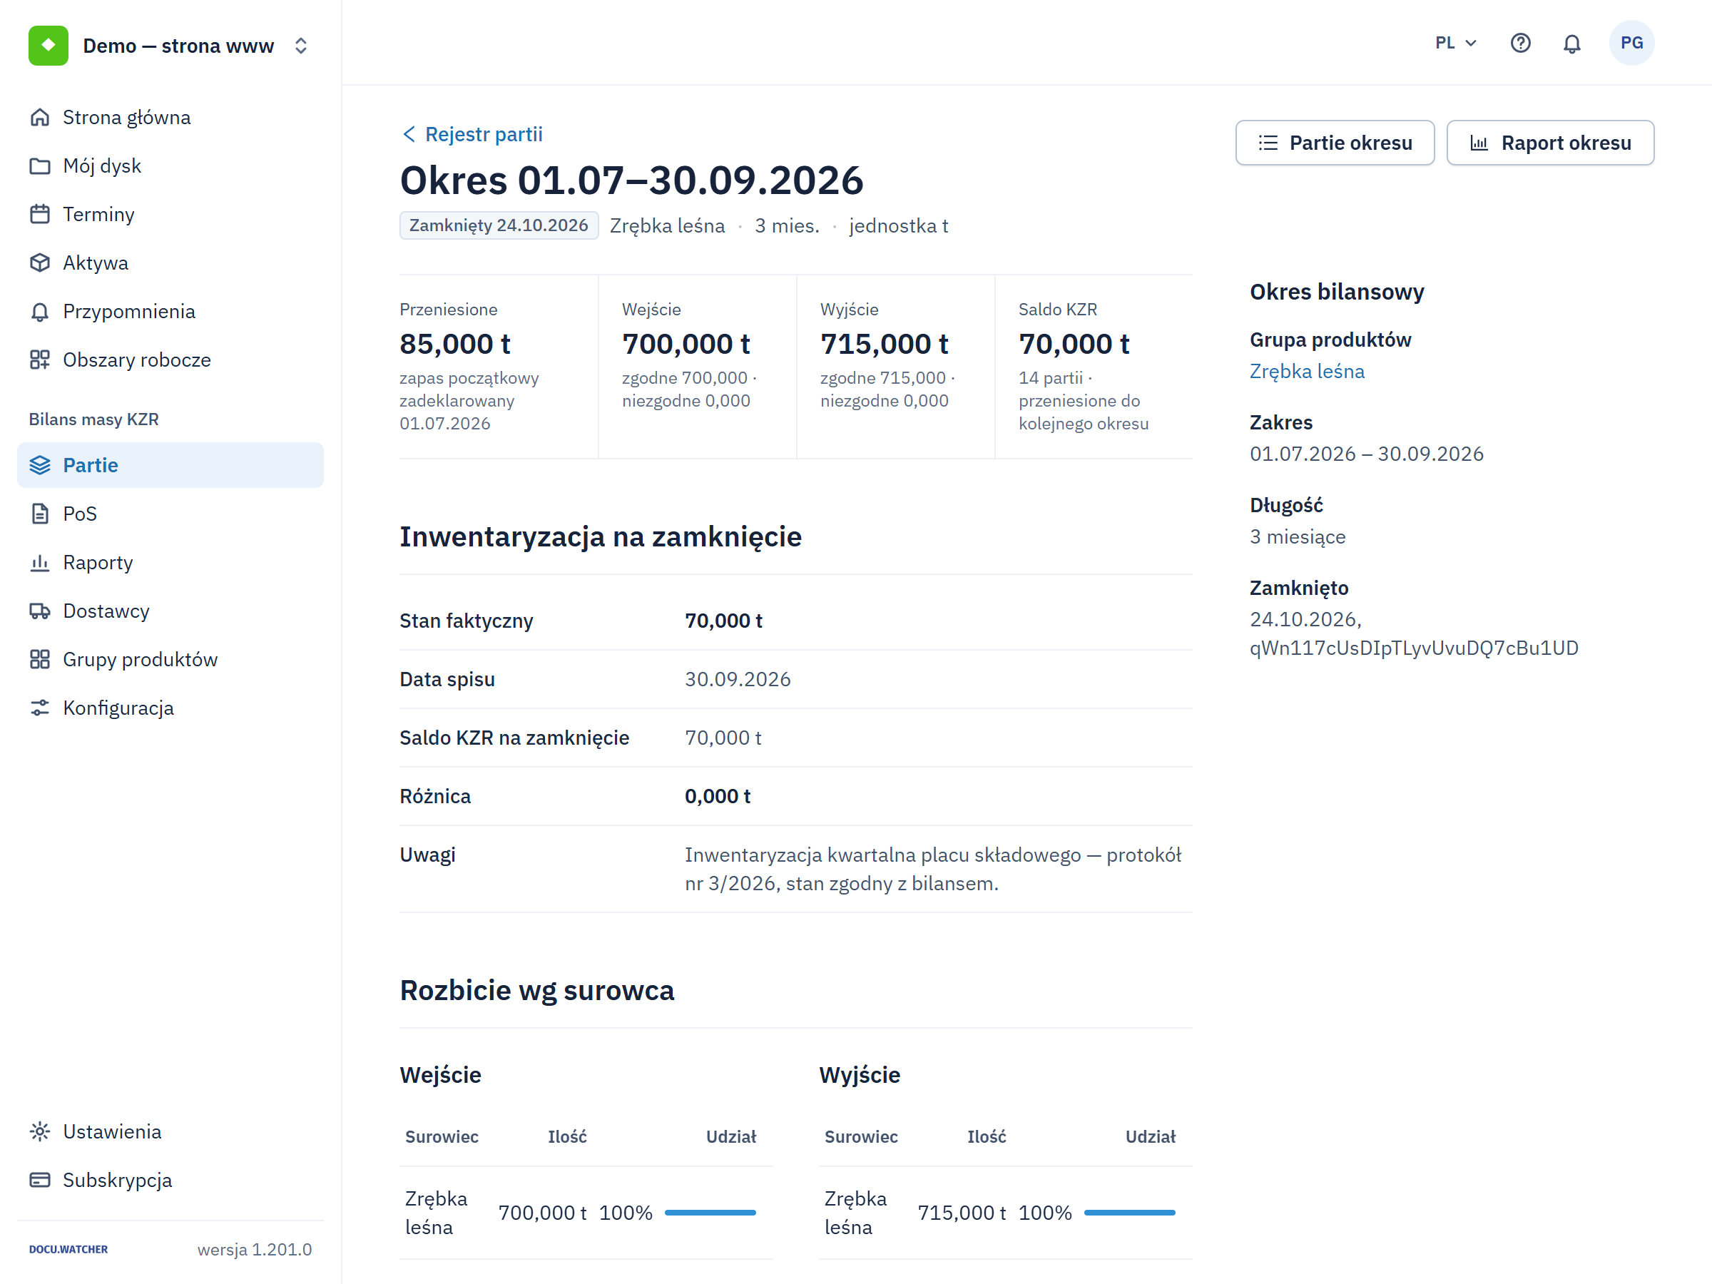Open the PL language dropdown
The image size is (1712, 1284).
[x=1455, y=44]
